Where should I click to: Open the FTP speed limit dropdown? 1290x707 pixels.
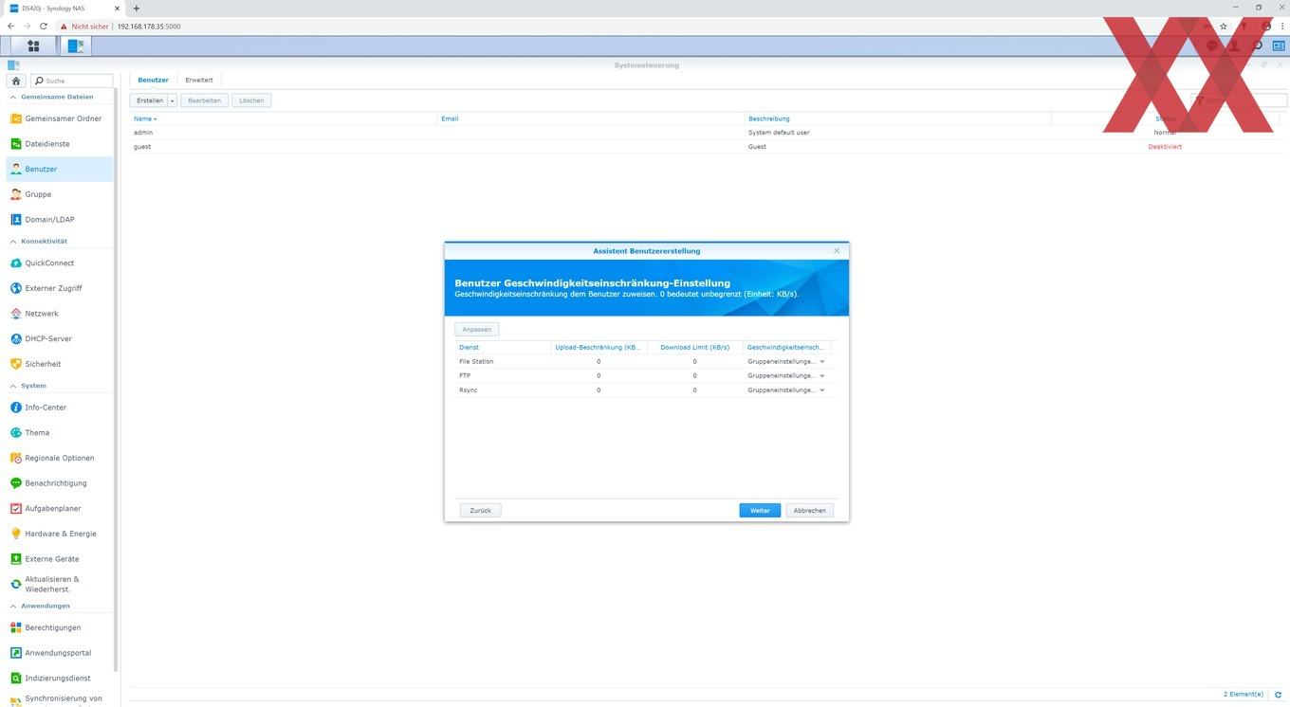pos(822,376)
